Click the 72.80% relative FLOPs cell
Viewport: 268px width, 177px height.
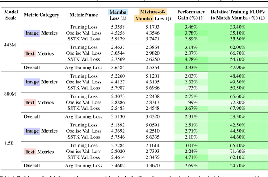click(237, 102)
